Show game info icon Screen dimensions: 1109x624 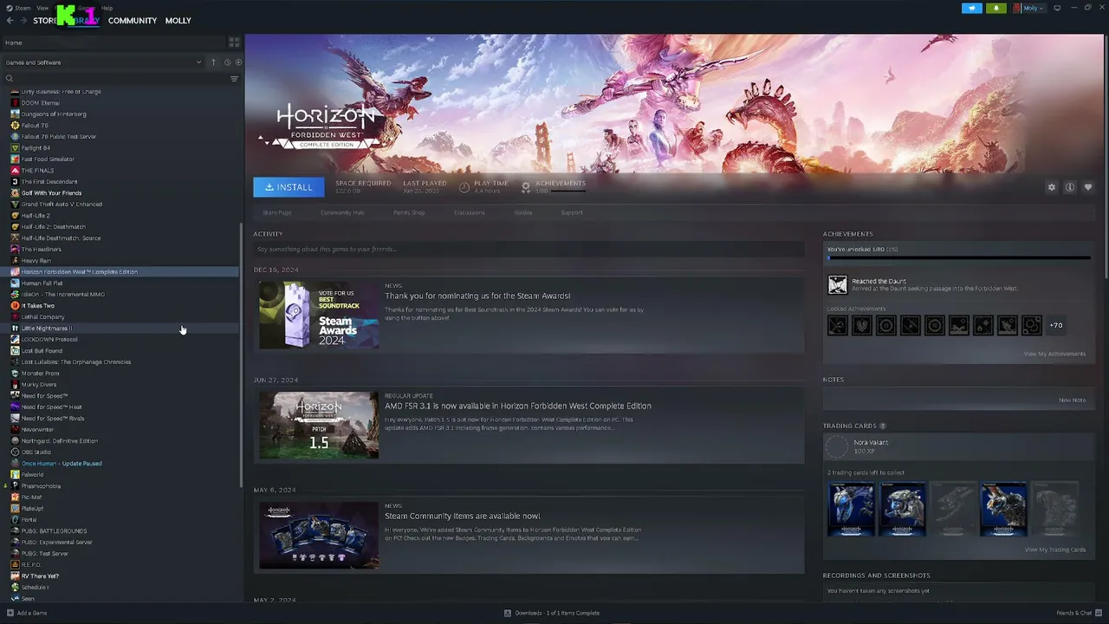[x=1070, y=187]
